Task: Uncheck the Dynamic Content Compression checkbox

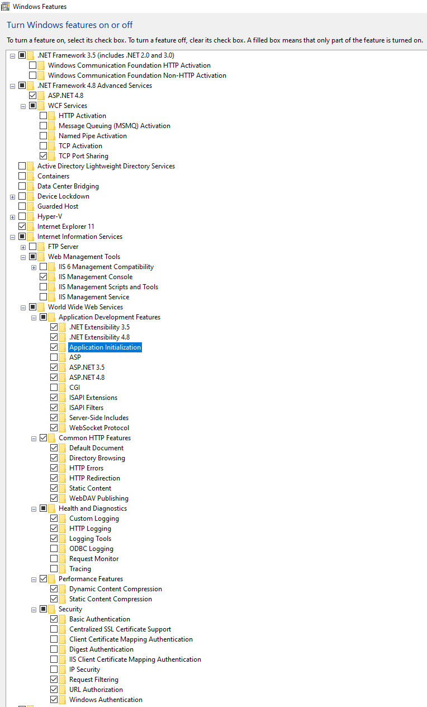Action: pos(54,589)
